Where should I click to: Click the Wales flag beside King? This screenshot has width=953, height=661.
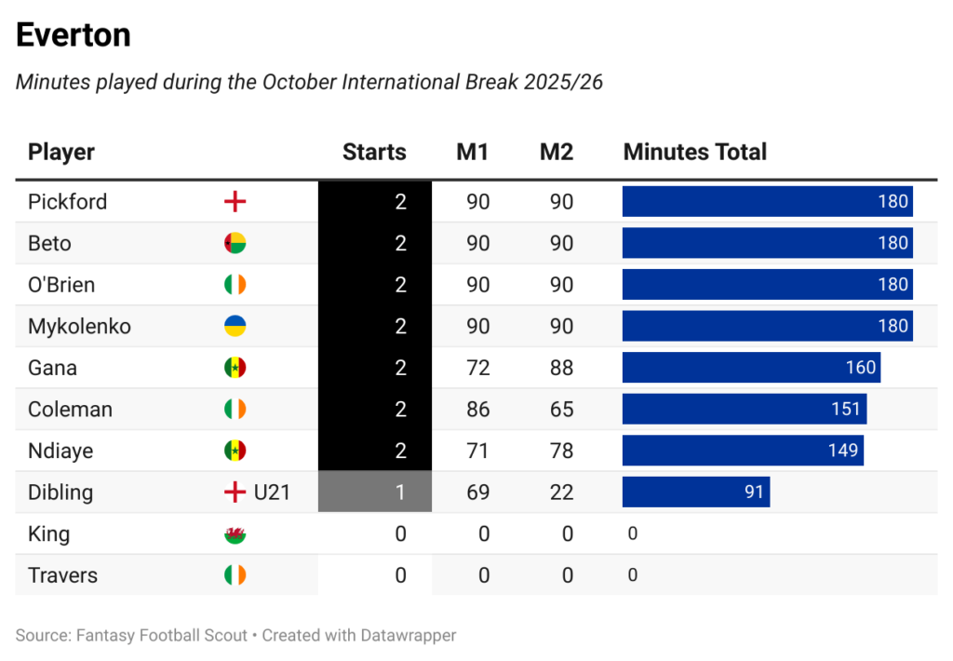pyautogui.click(x=235, y=534)
